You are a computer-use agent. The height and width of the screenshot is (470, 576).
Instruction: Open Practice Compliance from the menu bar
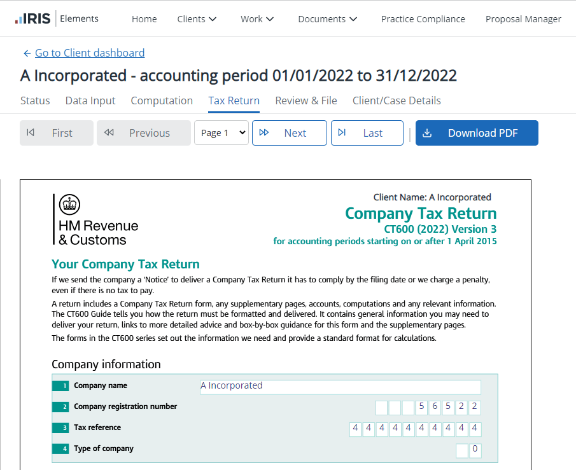click(x=423, y=19)
